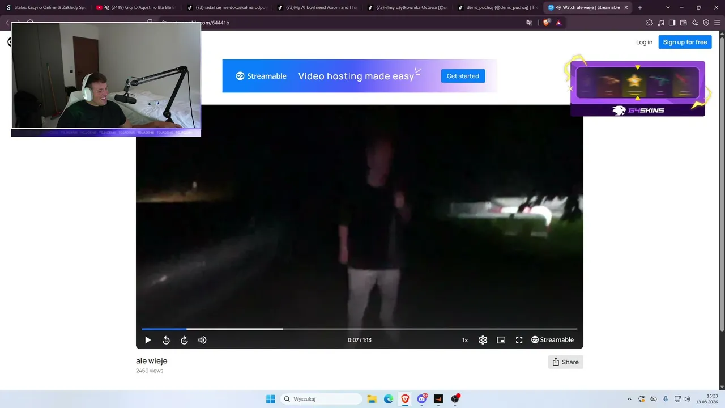
Task: Switch to the 'nadal się nie doczekał' tab
Action: coord(227,7)
